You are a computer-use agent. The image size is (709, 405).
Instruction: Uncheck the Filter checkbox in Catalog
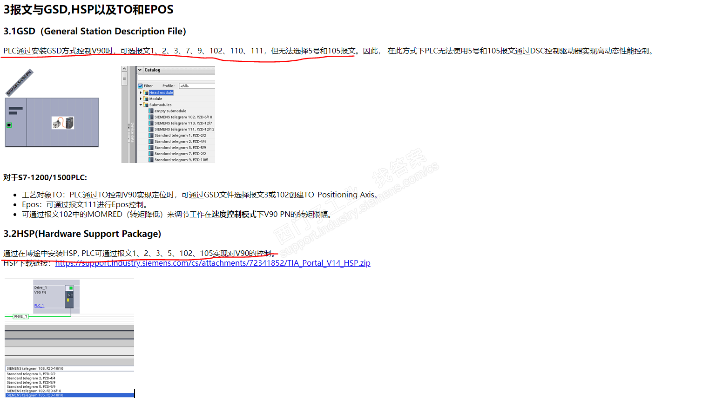[x=140, y=86]
